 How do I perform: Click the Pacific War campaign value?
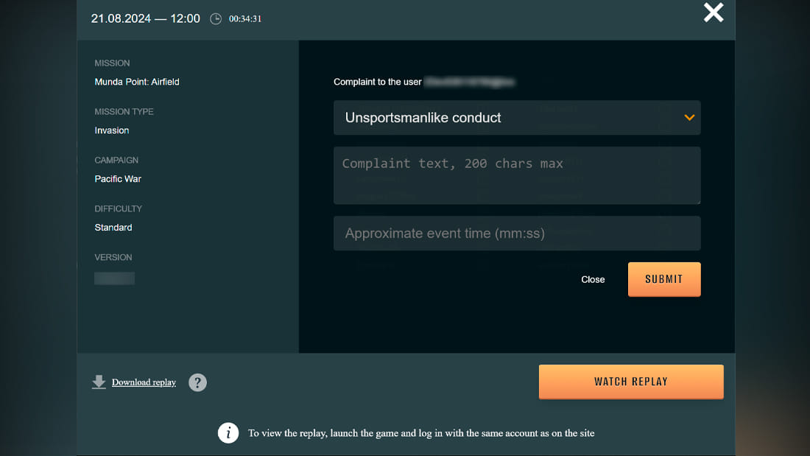pos(118,179)
